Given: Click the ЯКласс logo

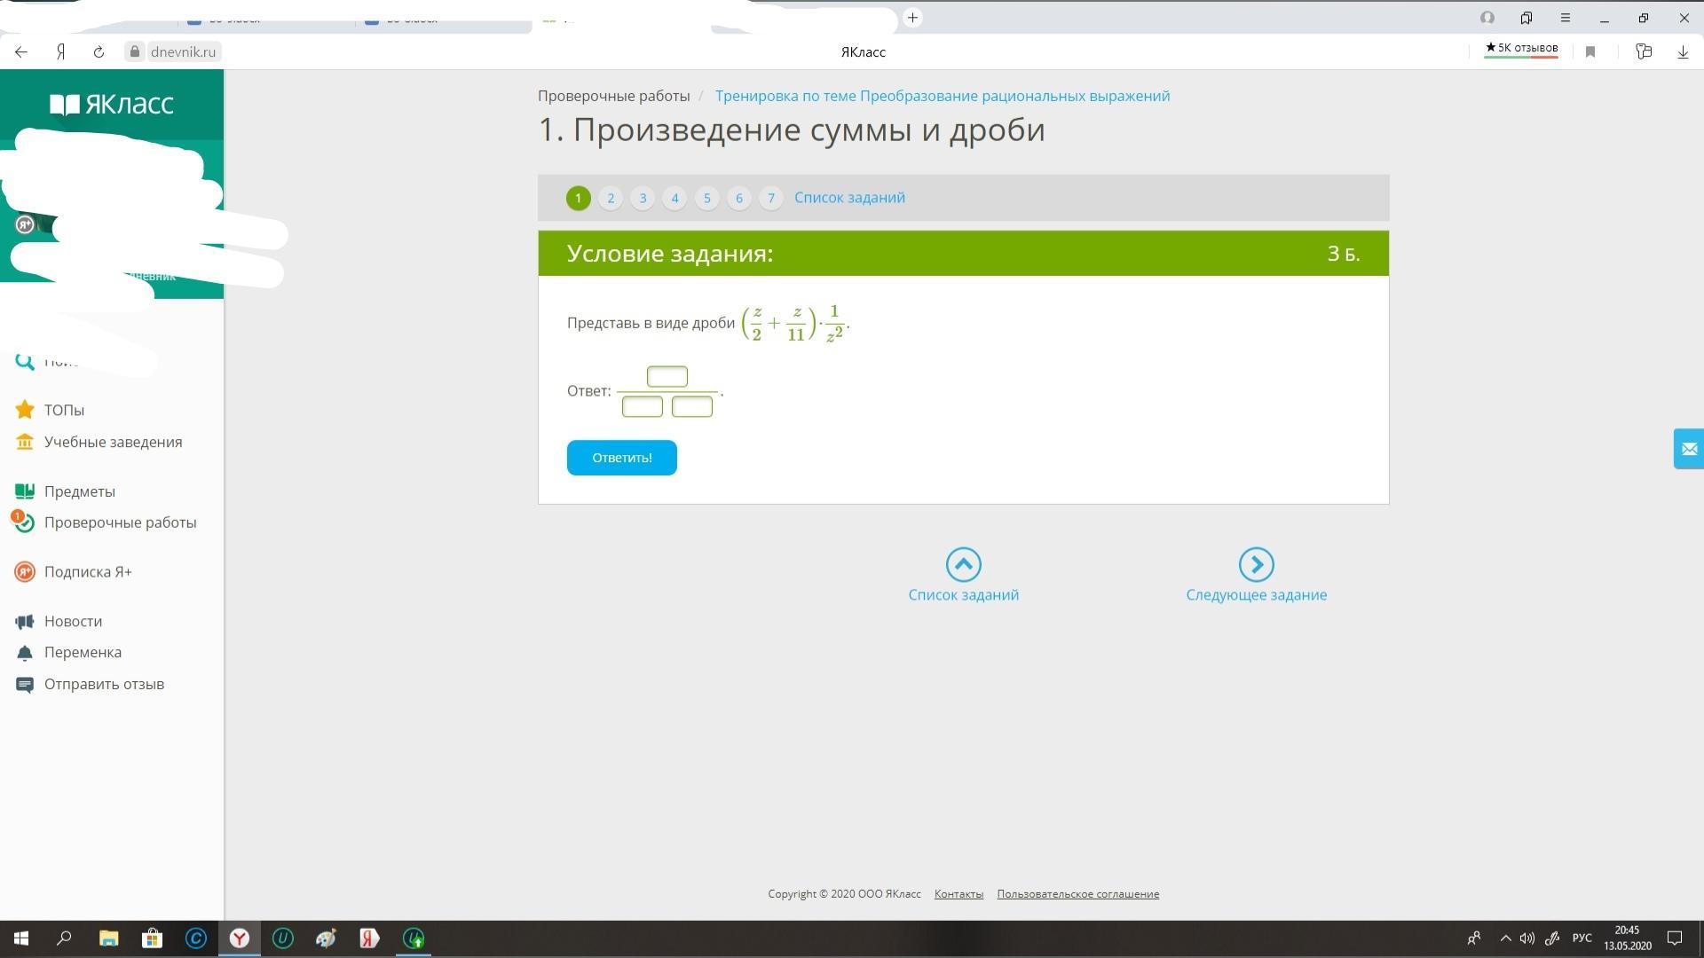Looking at the screenshot, I should (x=112, y=105).
